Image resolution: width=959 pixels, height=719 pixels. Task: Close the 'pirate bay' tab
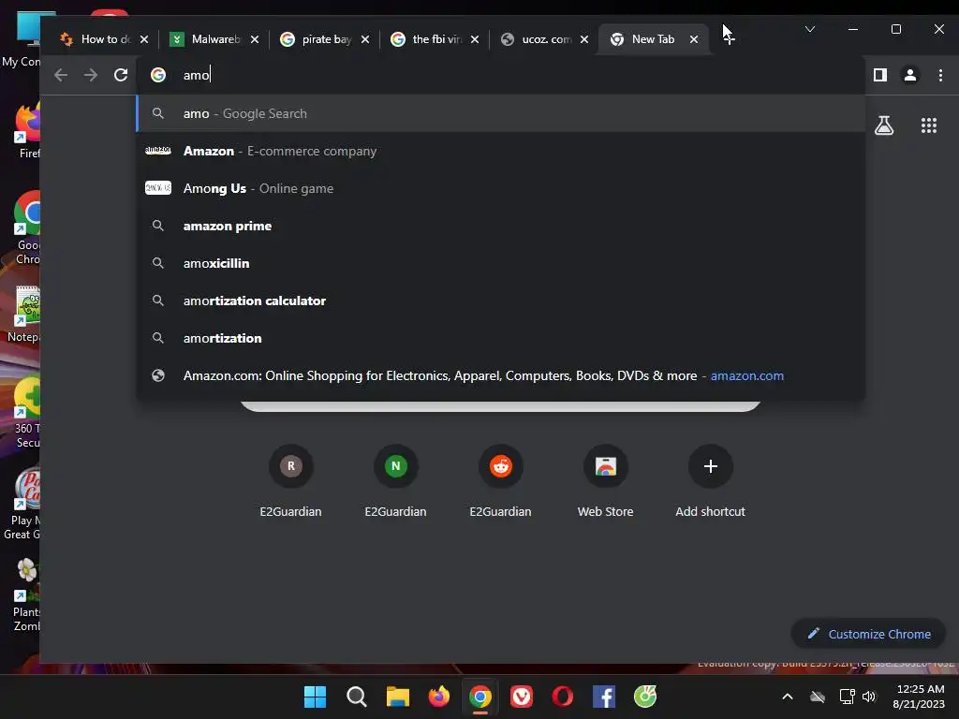pos(365,39)
